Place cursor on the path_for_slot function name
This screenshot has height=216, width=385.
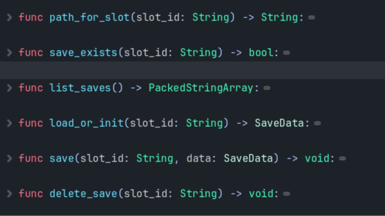point(89,17)
